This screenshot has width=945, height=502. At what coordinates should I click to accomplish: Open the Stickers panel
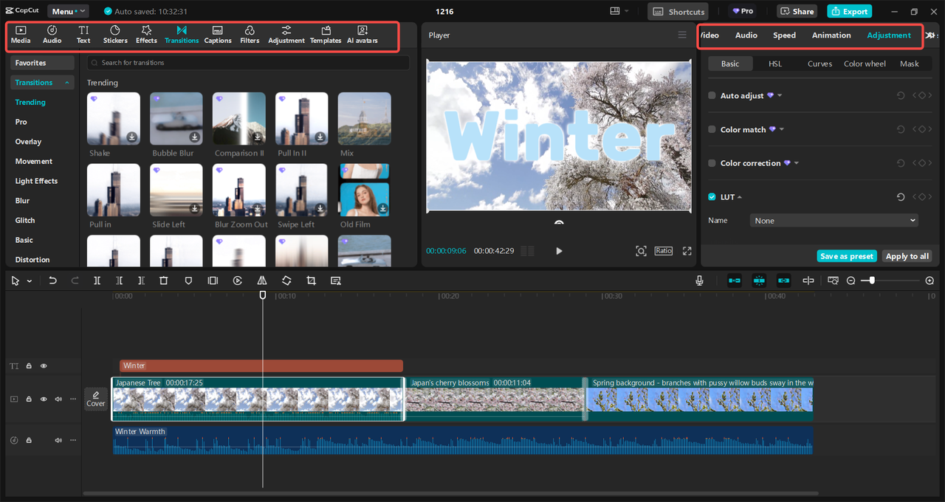(115, 35)
